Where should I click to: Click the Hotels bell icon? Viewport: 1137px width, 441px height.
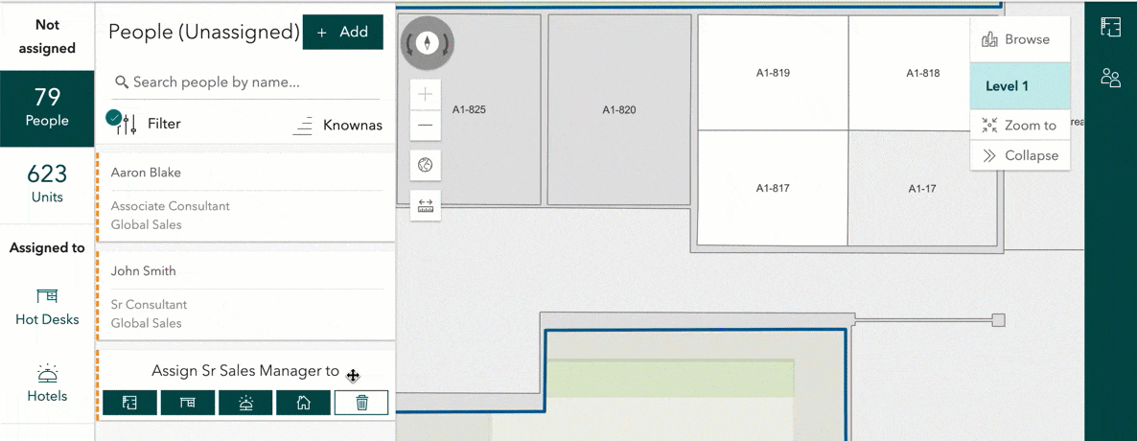47,373
